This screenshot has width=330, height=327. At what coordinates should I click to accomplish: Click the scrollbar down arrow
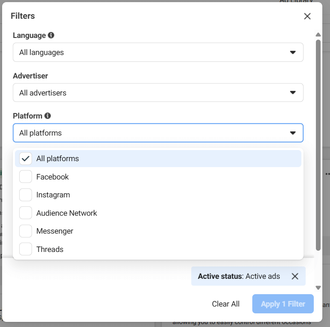point(318,287)
